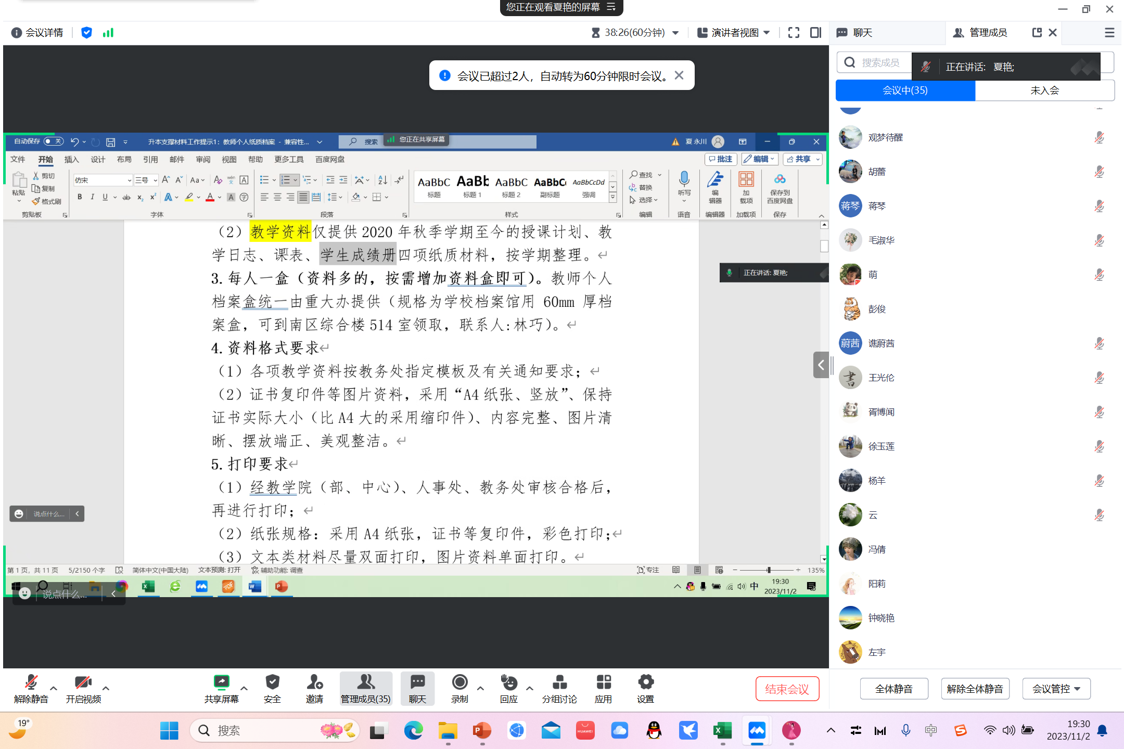Toggle side panel layout icon
Image resolution: width=1124 pixels, height=749 pixels.
tap(815, 33)
